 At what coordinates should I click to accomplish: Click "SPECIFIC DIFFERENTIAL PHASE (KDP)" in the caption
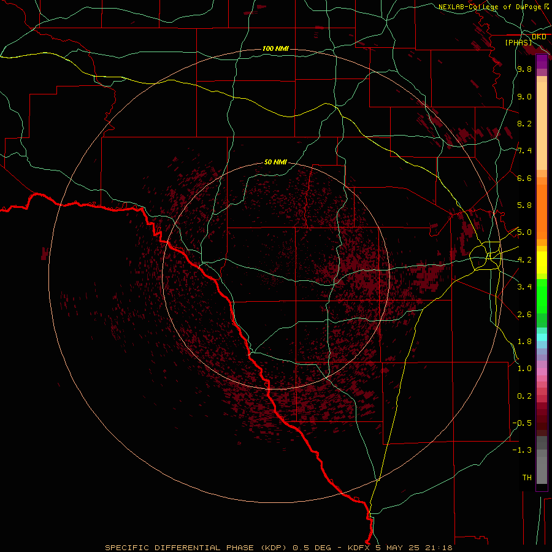pos(194,548)
